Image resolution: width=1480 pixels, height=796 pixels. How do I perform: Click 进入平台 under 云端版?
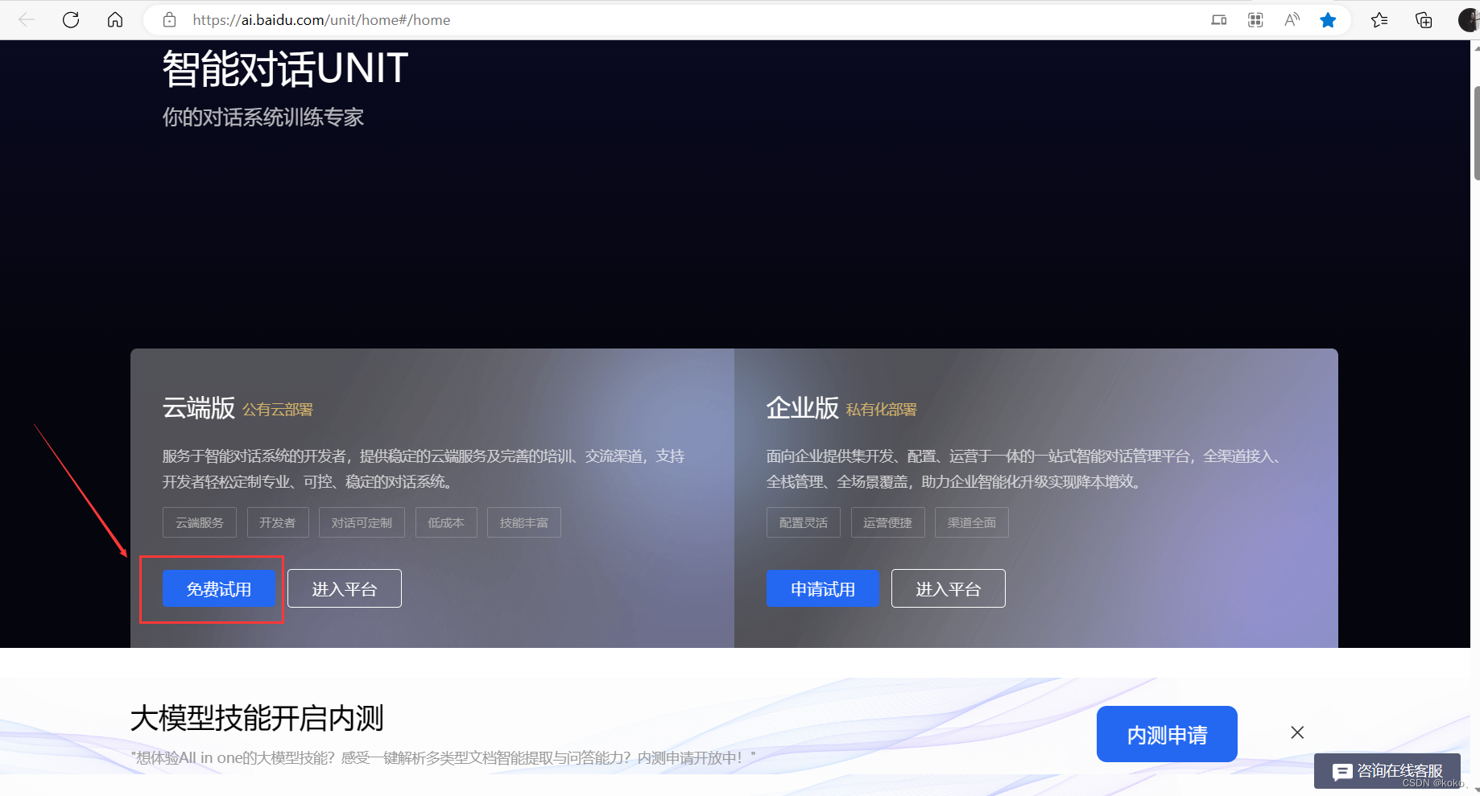[x=345, y=588]
